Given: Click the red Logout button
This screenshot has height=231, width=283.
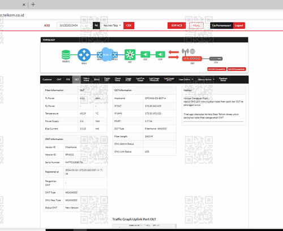Looking at the screenshot, I should pyautogui.click(x=239, y=25).
